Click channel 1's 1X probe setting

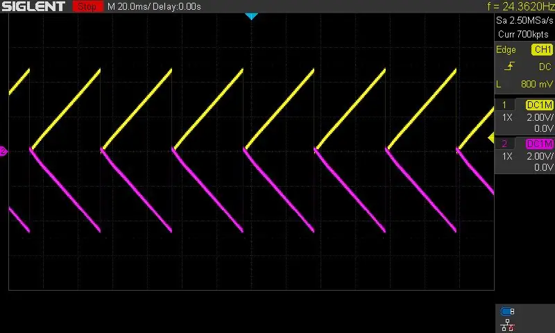click(507, 117)
